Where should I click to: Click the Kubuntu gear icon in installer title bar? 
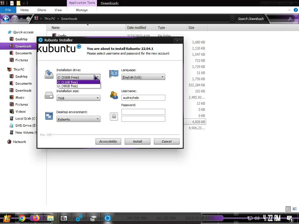(40, 40)
